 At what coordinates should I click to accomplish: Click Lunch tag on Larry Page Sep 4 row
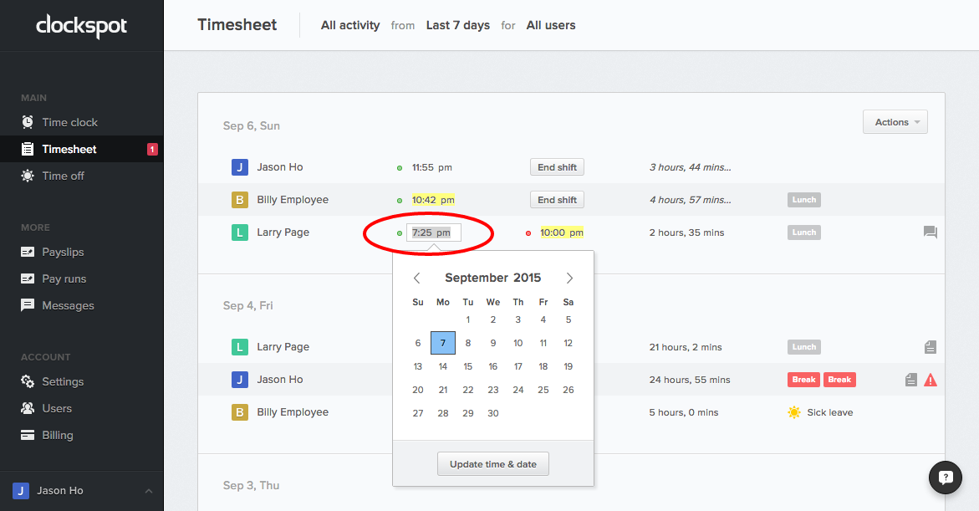coord(804,347)
